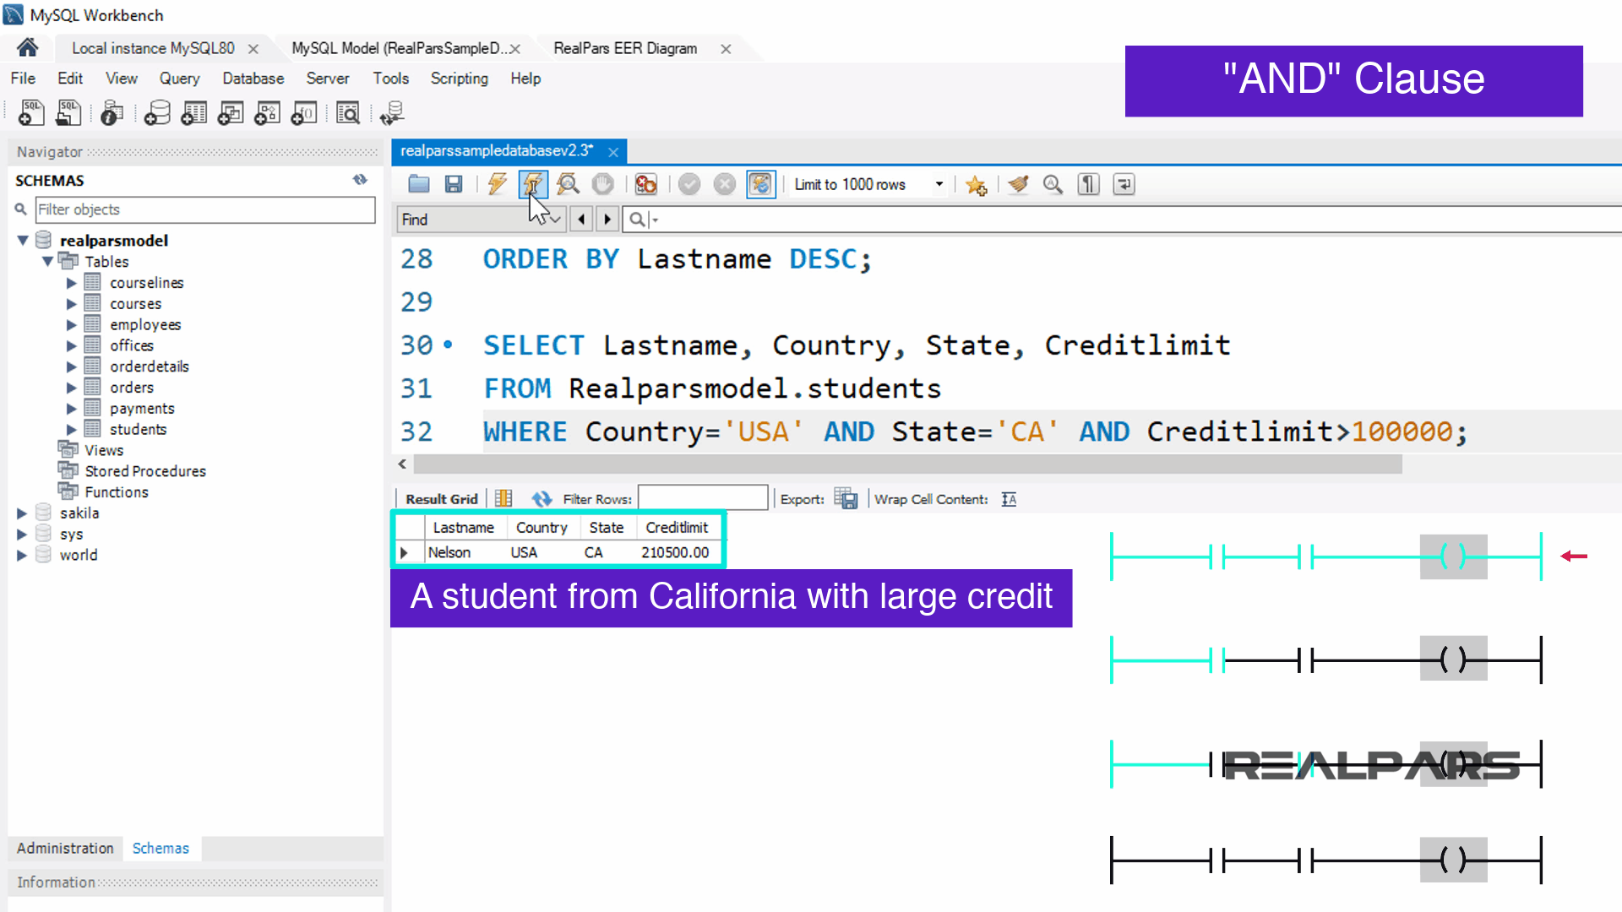Image resolution: width=1622 pixels, height=912 pixels.
Task: Switch to the Administration tab
Action: [65, 848]
